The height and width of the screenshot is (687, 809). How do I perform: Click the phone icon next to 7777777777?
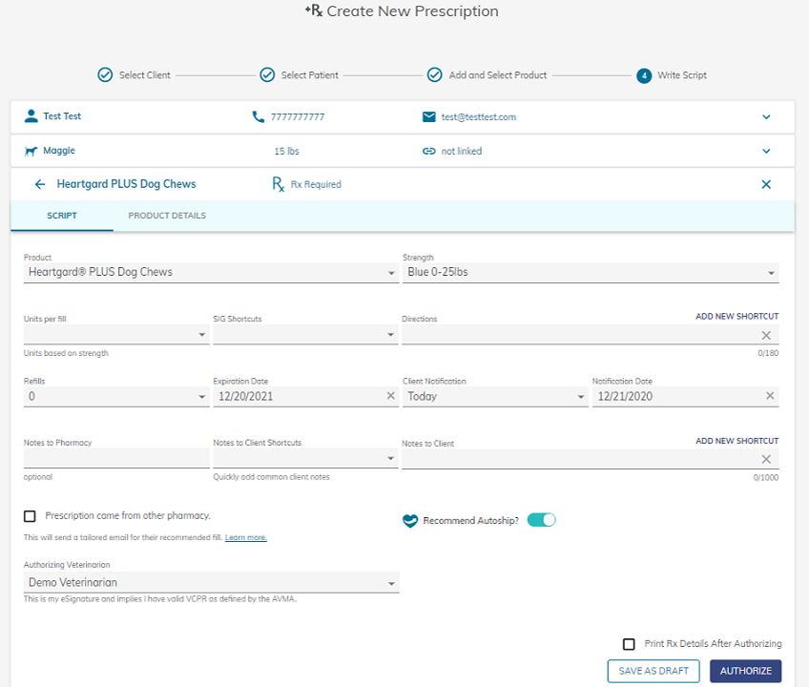[257, 116]
